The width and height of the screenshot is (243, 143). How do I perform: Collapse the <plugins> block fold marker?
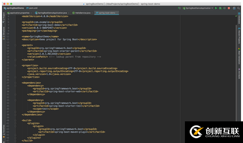[x=15, y=123]
